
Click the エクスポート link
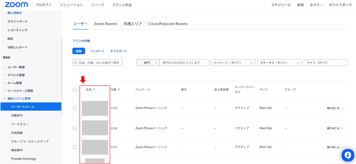click(119, 51)
